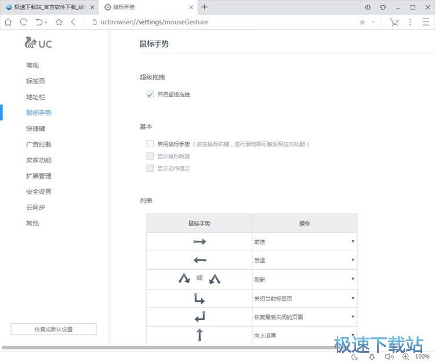Open the 恢复最后关闭的页面 action dropdown
Screen dimensions: 435x362
304,317
